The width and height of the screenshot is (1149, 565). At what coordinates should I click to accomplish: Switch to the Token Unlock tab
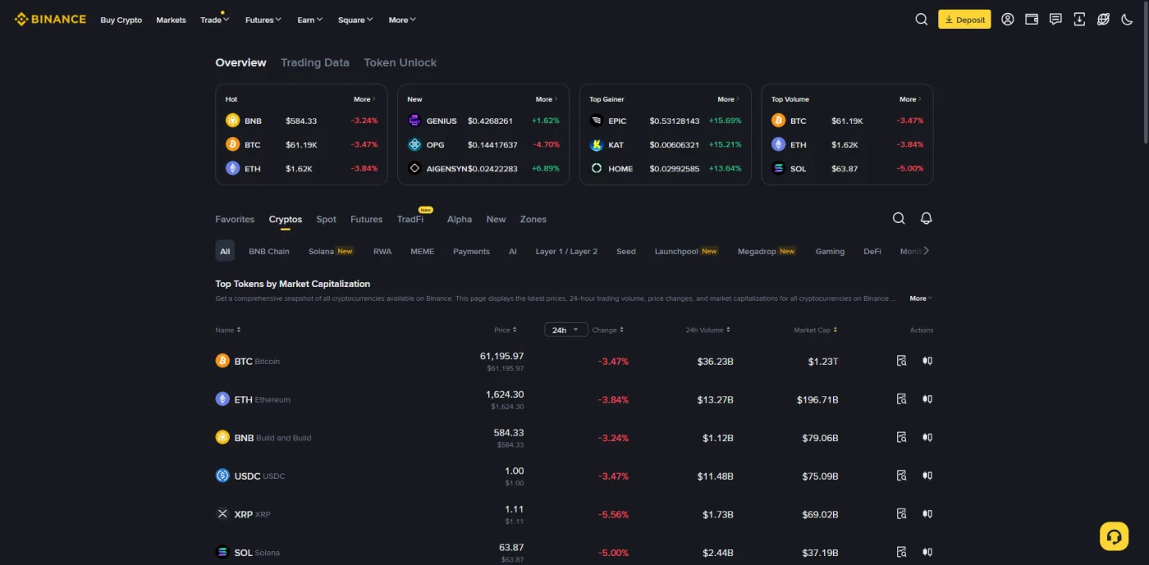point(401,62)
